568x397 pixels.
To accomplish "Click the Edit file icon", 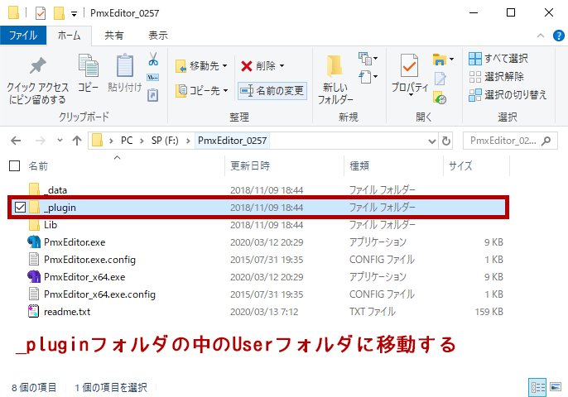I will [x=440, y=79].
